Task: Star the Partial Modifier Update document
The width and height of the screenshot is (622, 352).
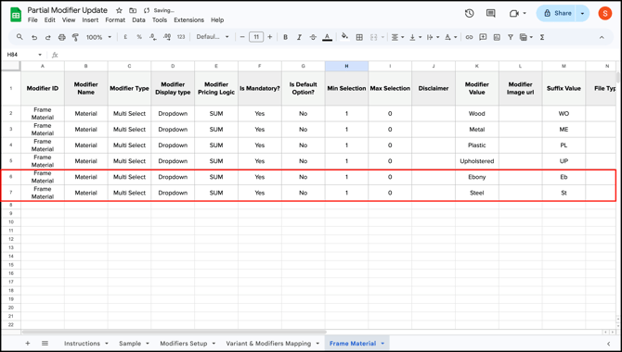Action: (119, 11)
